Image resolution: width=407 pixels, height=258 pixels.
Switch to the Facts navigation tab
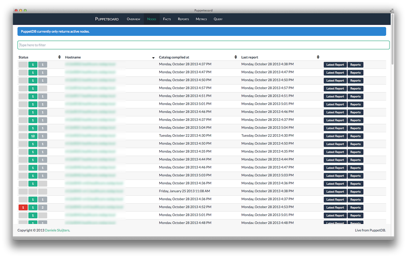tap(167, 19)
